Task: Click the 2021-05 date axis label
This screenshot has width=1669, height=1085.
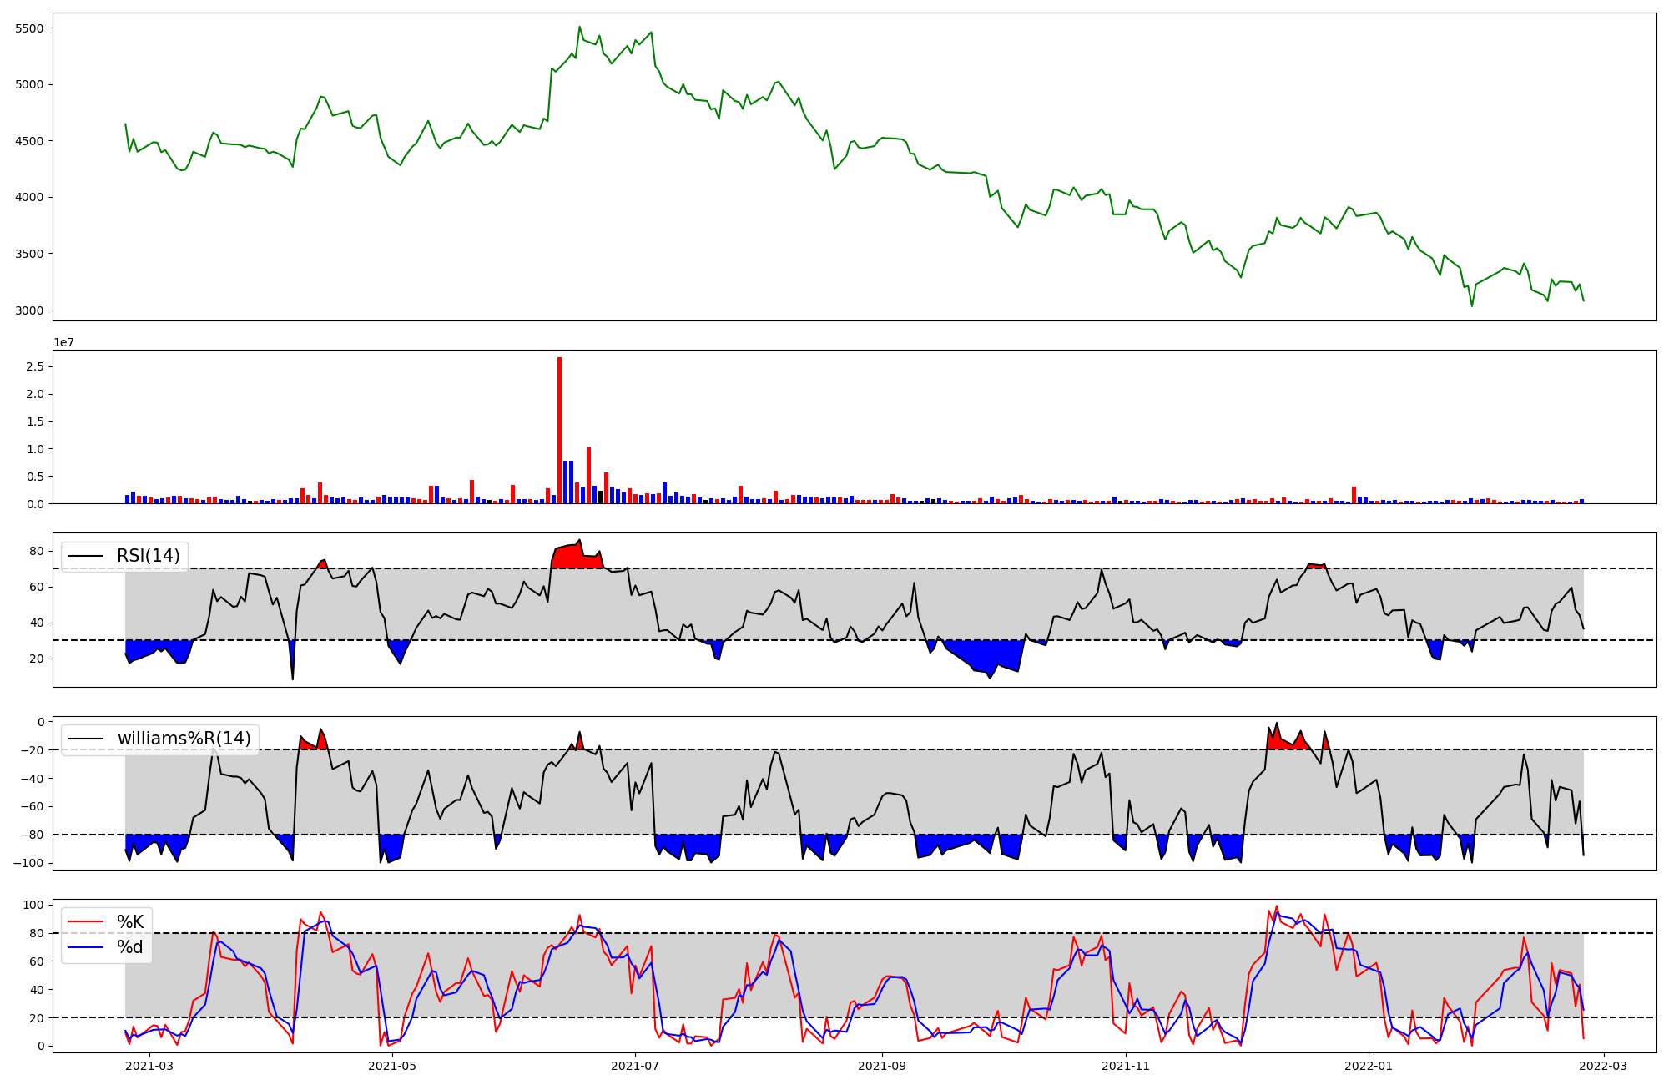Action: click(391, 1065)
